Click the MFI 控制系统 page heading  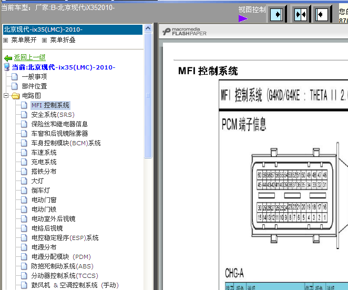[x=208, y=71]
